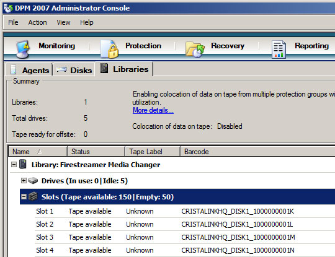The width and height of the screenshot is (335, 257).
Task: Select the Slot 4 row
Action: pos(185,250)
